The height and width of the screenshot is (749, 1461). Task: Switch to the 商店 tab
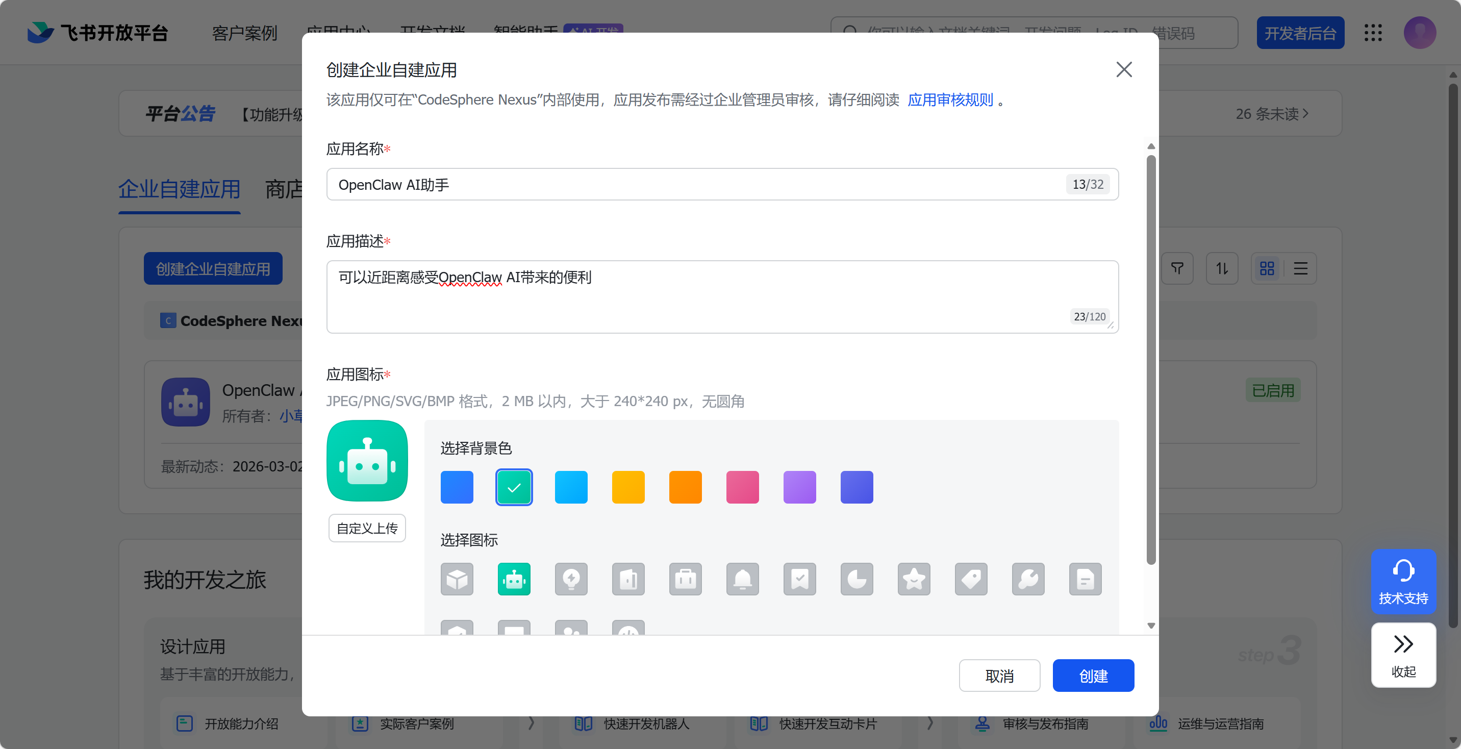click(285, 189)
